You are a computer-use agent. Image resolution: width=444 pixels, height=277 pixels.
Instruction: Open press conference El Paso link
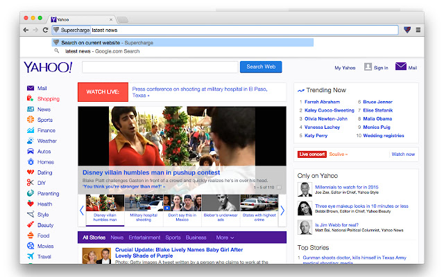200,92
